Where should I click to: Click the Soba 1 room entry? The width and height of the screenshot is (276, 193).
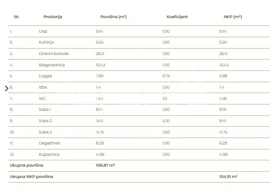pyautogui.click(x=44, y=109)
